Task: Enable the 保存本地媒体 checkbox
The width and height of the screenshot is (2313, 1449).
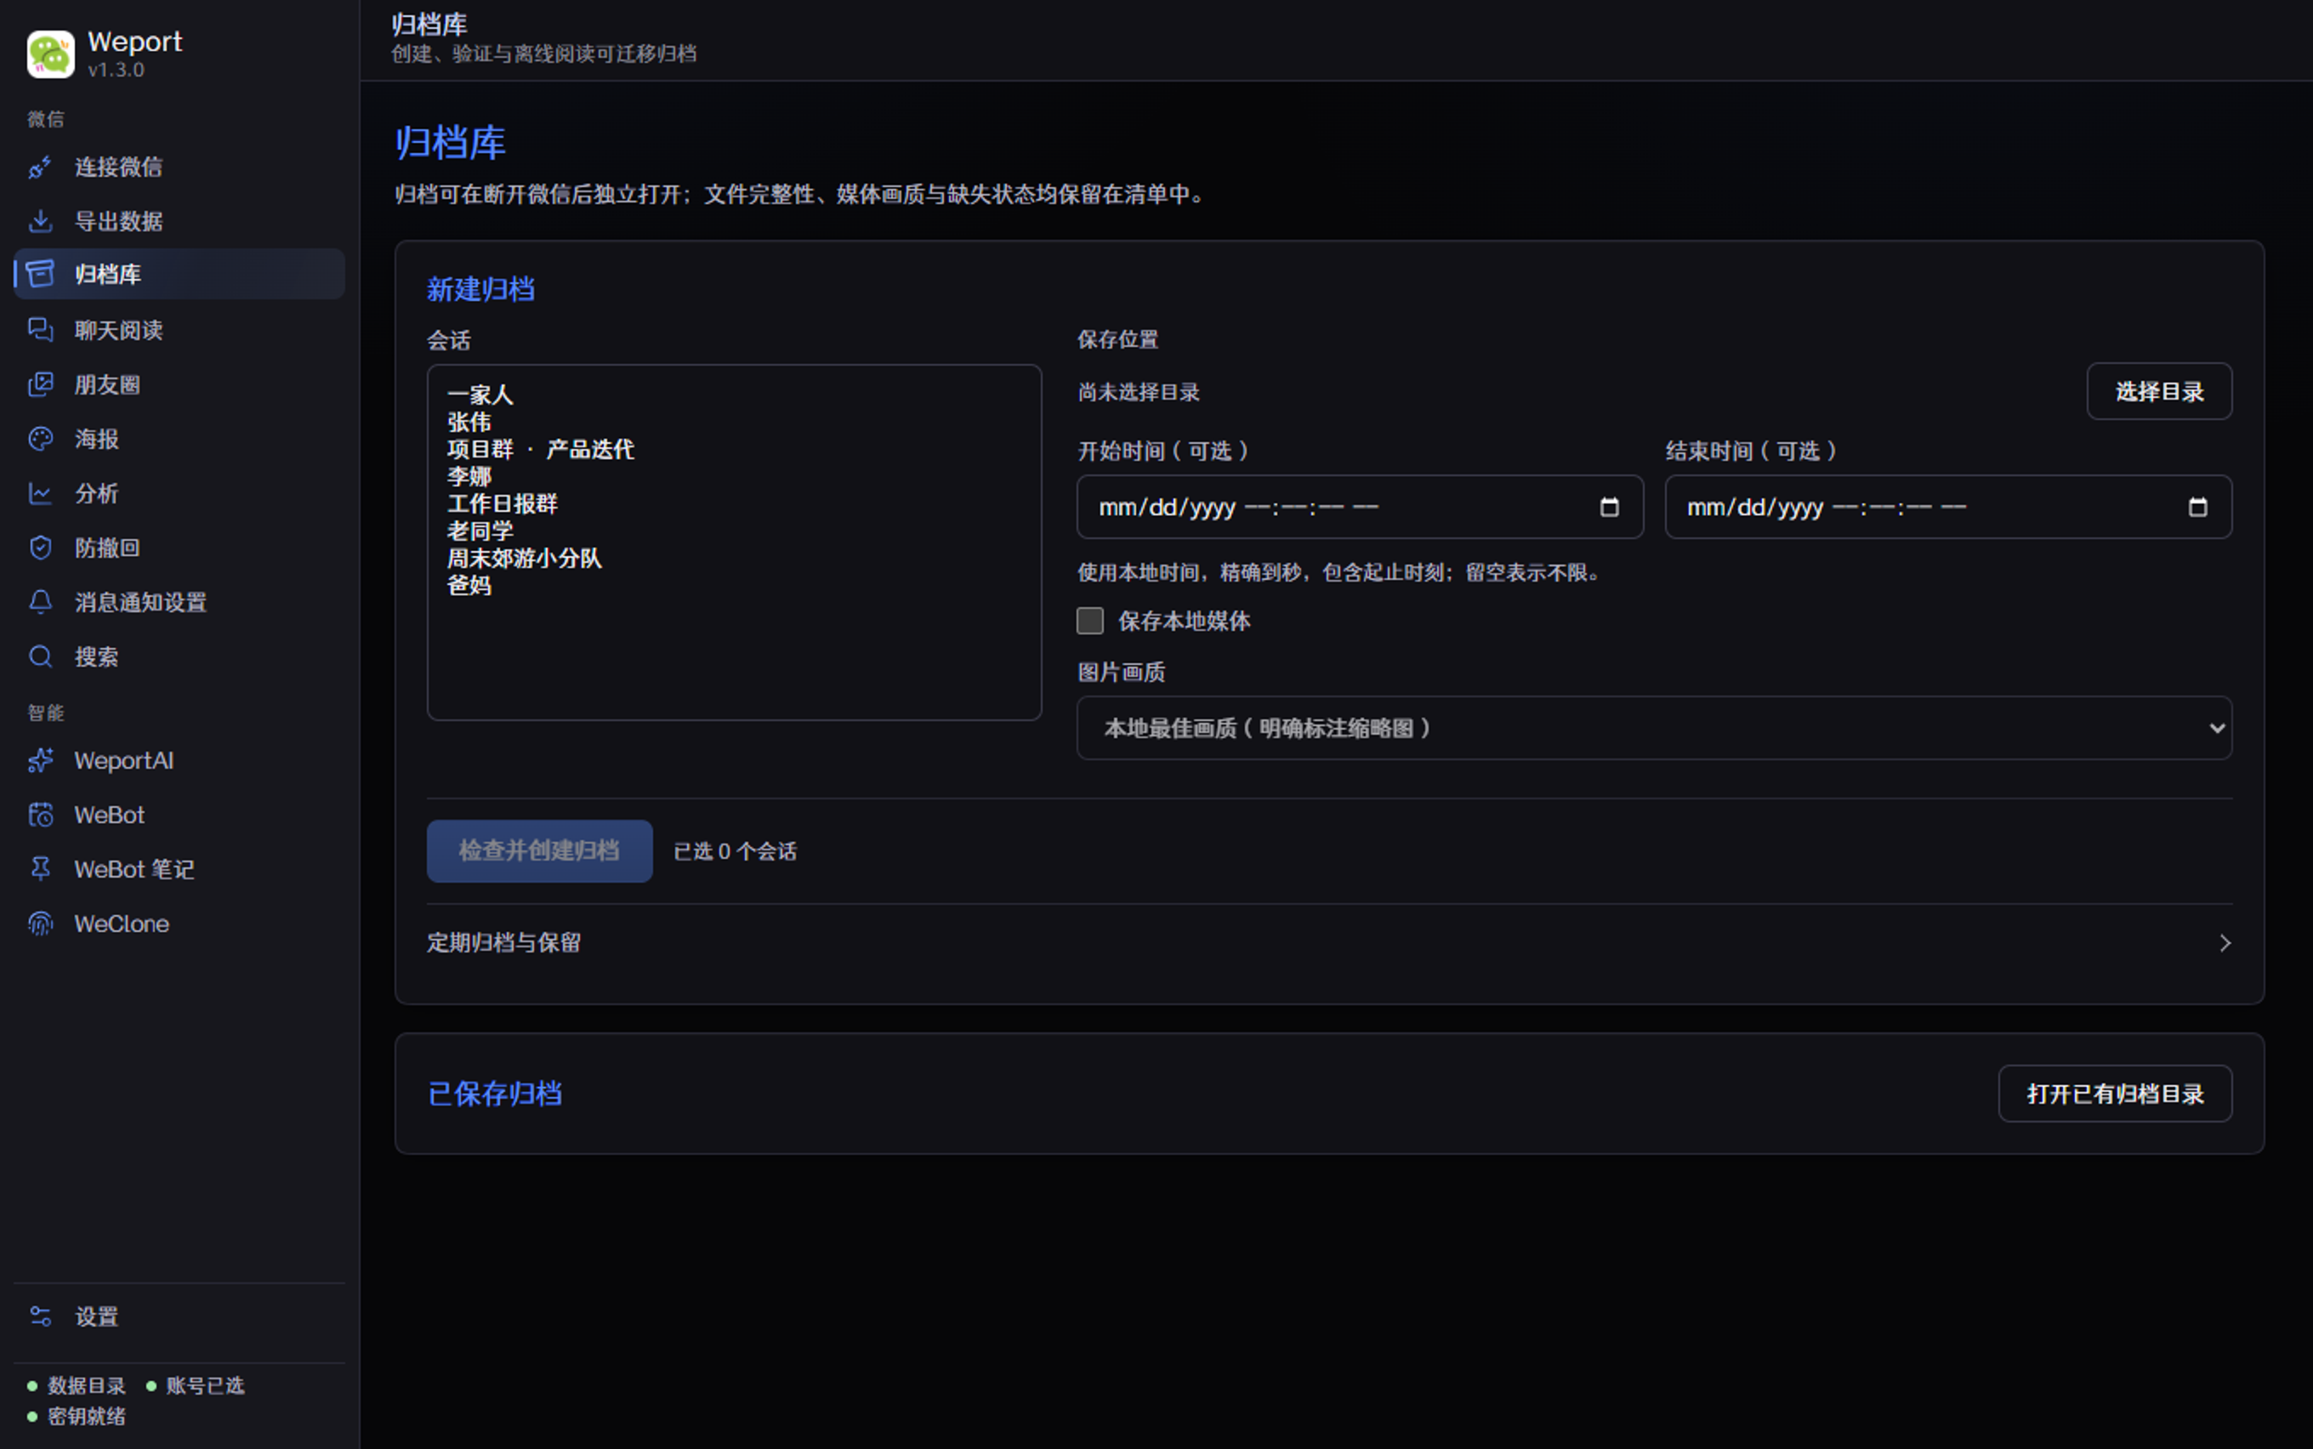Action: 1089,621
